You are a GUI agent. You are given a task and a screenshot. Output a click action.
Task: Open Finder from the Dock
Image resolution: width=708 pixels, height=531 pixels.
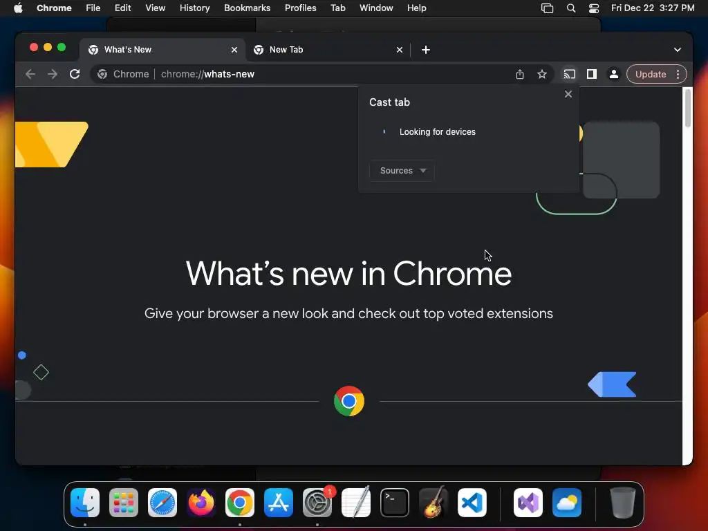pyautogui.click(x=85, y=503)
